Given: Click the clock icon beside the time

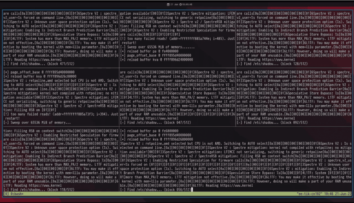Looking at the screenshot, I should point(180,4).
